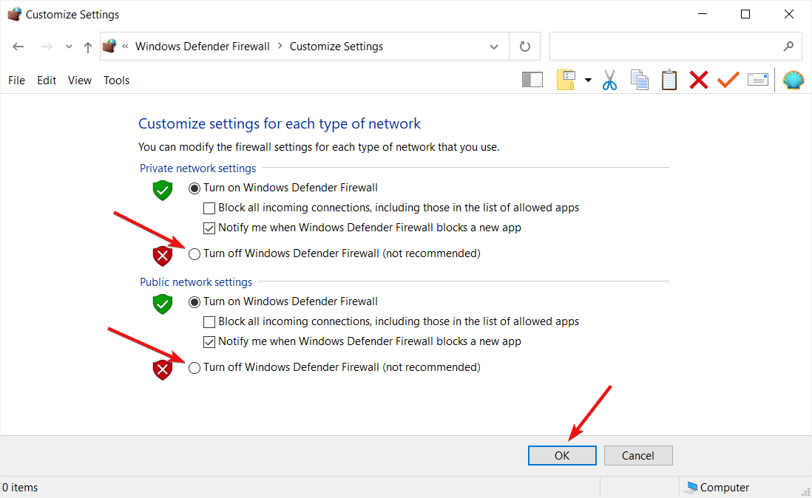Toggle the navigation pane icon
Image resolution: width=812 pixels, height=498 pixels.
[x=532, y=80]
